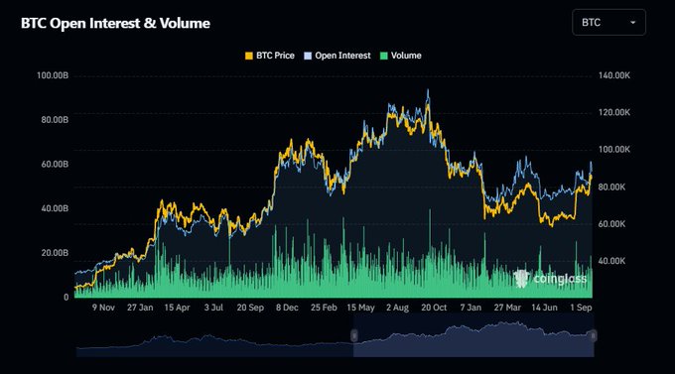Click the 40.00K right axis value

[x=611, y=261]
